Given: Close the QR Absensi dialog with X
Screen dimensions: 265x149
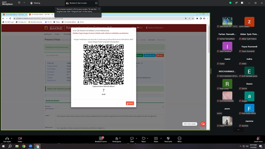Looking at the screenshot, I should point(134,30).
